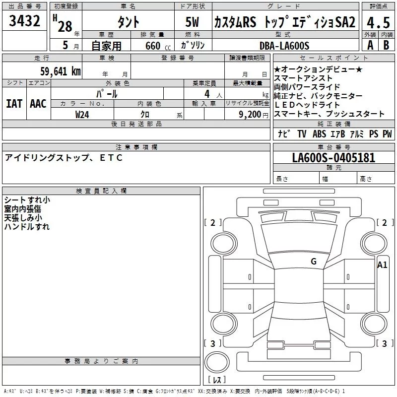
Task: Select the アルミ equipment item
Action: 357,133
